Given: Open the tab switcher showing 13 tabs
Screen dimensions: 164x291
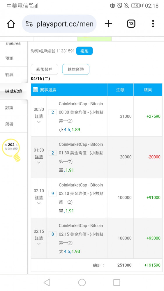Looking at the screenshot, I should 131,24.
